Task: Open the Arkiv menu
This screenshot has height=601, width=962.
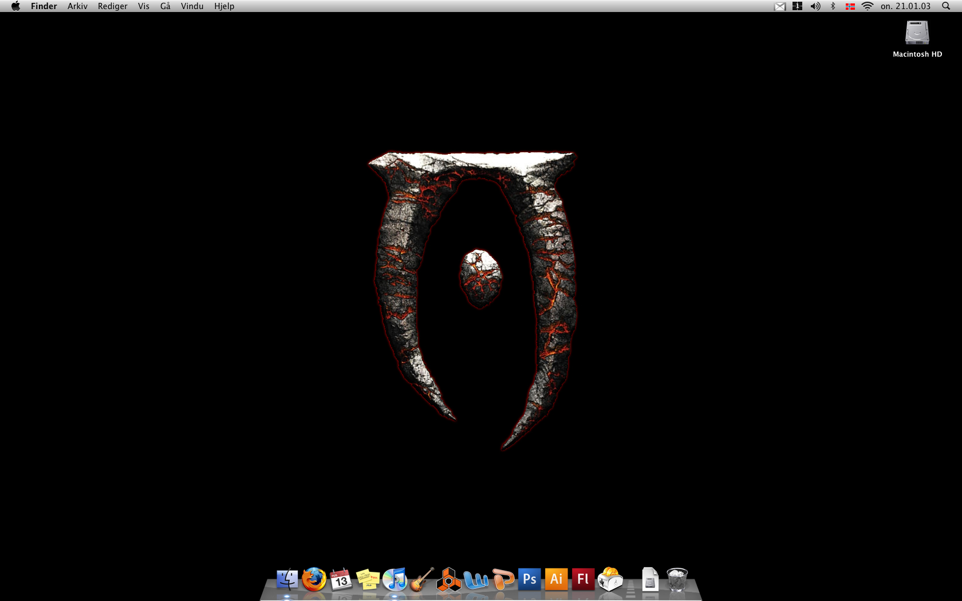Action: (77, 6)
